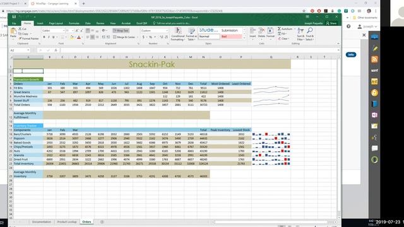Open Sort & Filter
Screen dimensions: 404x227
click(x=300, y=33)
